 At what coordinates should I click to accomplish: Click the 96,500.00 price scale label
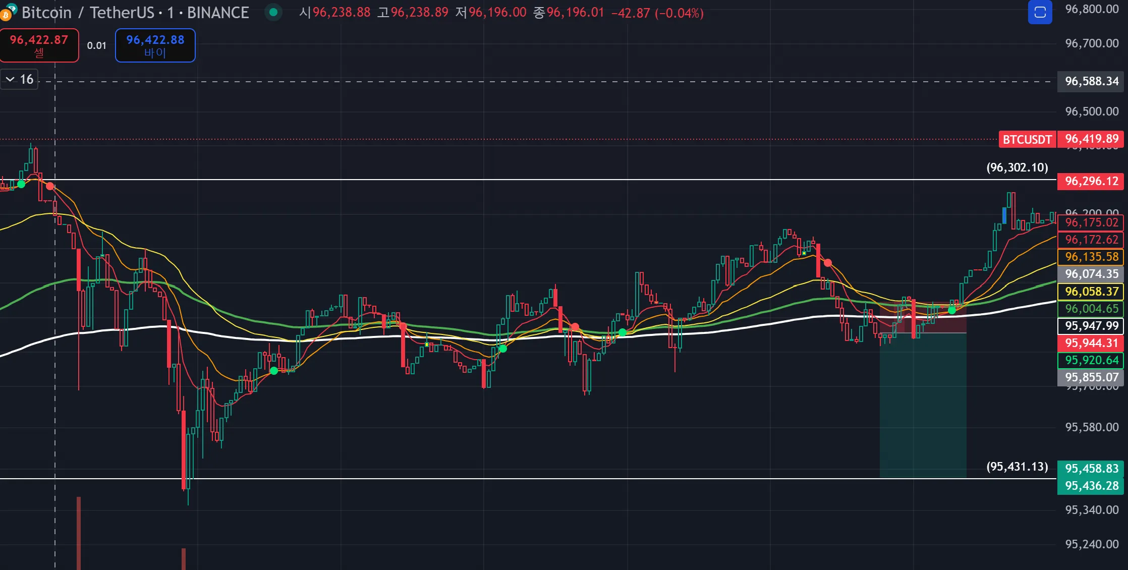click(x=1092, y=111)
